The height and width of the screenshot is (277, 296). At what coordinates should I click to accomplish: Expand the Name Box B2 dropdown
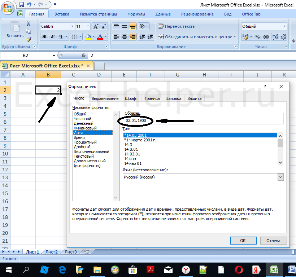[x=54, y=56]
